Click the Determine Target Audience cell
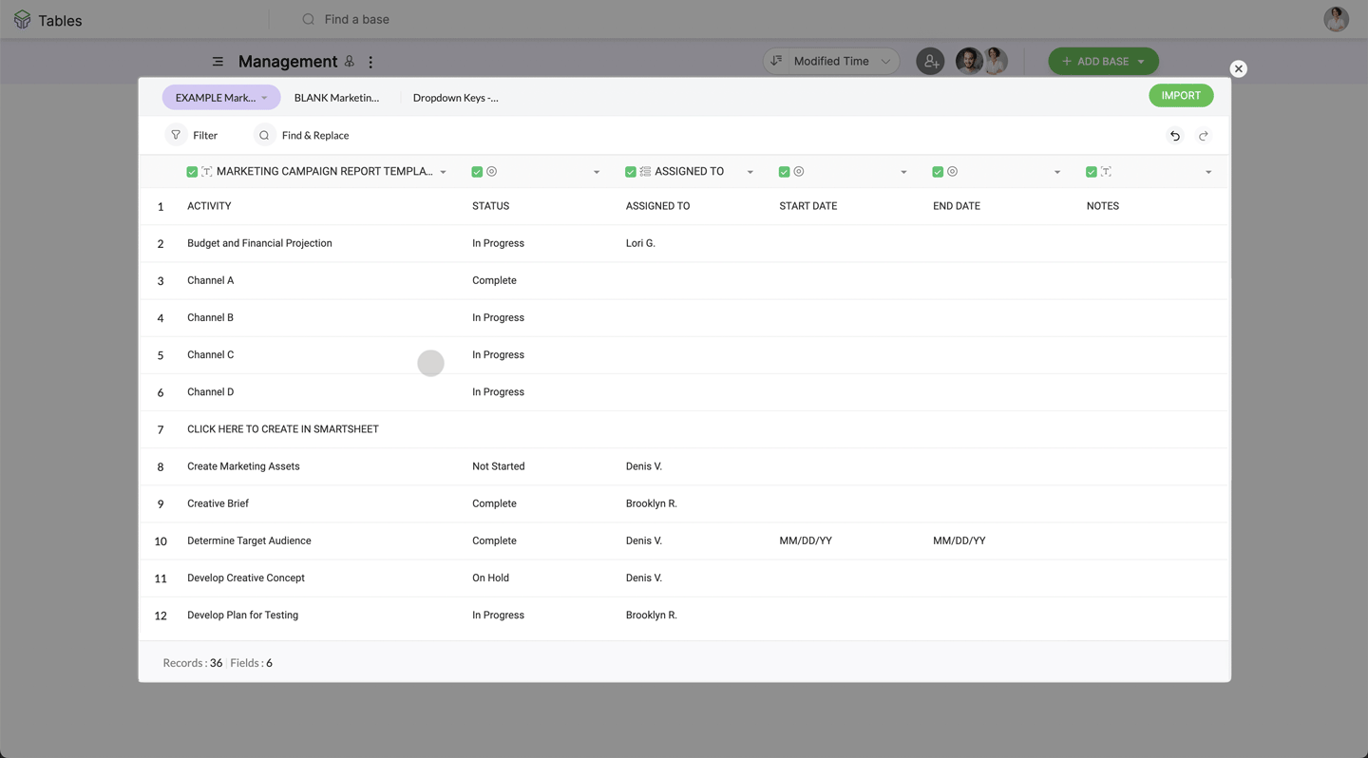 click(249, 540)
